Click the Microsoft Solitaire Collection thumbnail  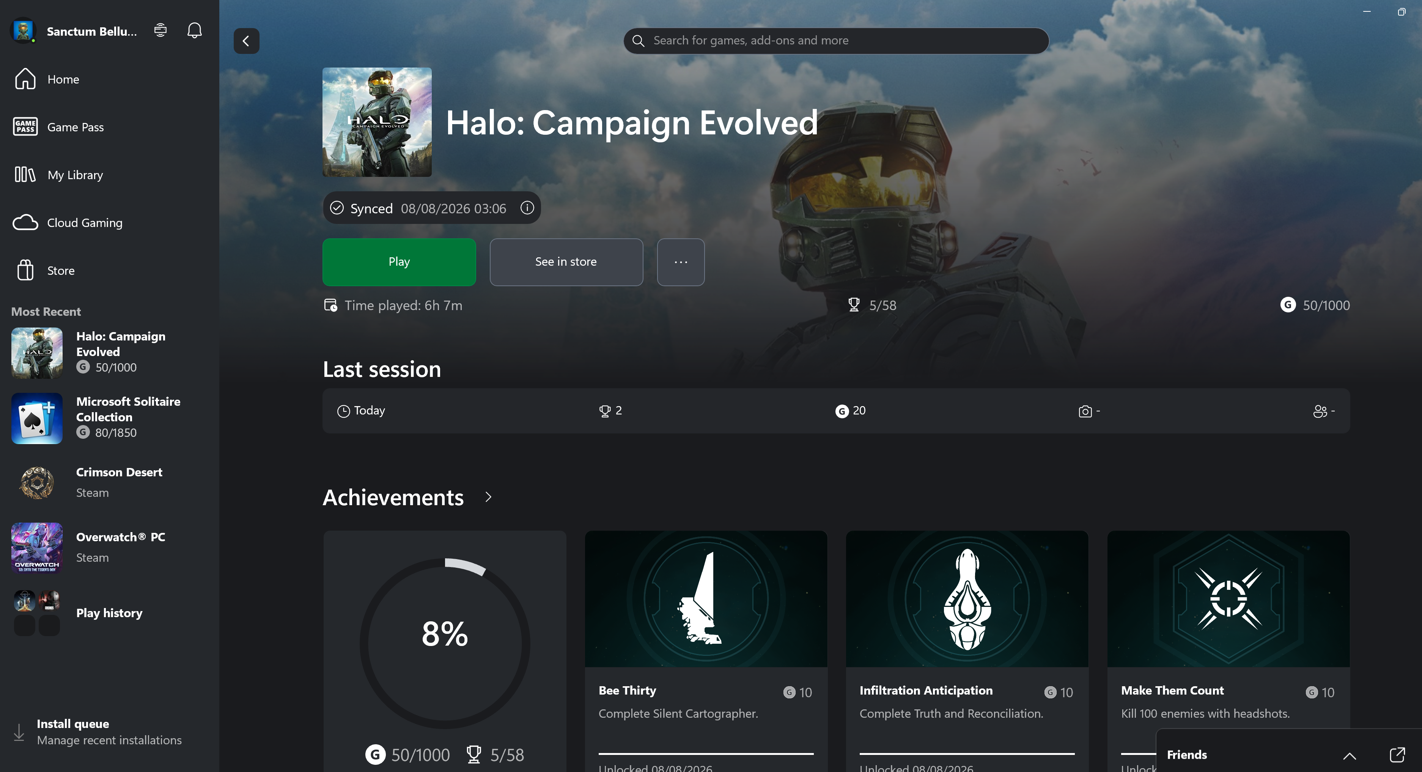[37, 418]
